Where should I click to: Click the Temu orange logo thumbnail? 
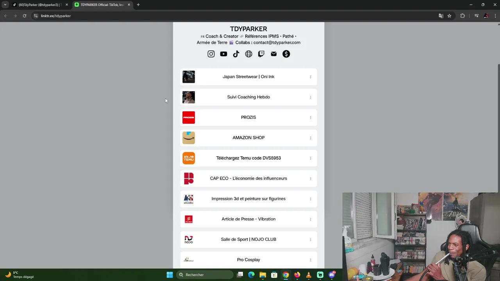point(189,158)
